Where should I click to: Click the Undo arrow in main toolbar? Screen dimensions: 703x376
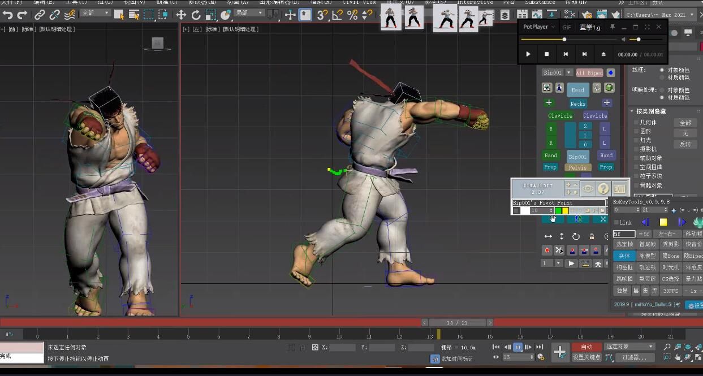pyautogui.click(x=8, y=15)
